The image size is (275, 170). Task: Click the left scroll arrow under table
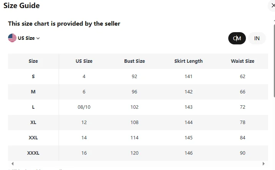pos(12,164)
